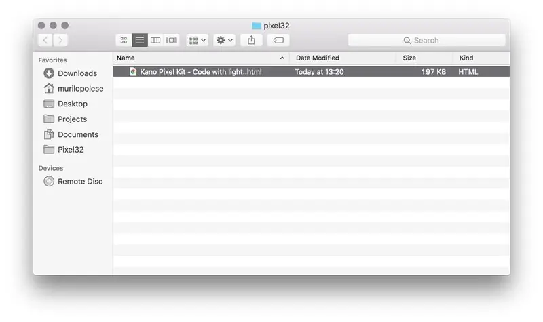Image resolution: width=543 pixels, height=322 pixels.
Task: Click the Chrome HTML file icon
Action: tap(133, 72)
